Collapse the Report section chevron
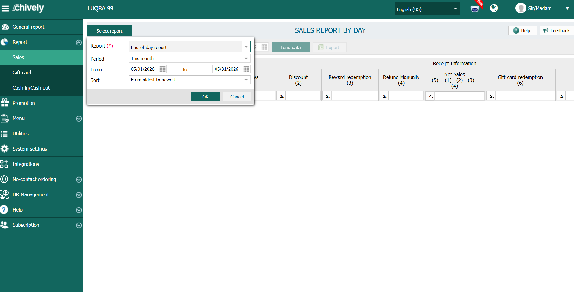The image size is (574, 292). click(x=79, y=42)
